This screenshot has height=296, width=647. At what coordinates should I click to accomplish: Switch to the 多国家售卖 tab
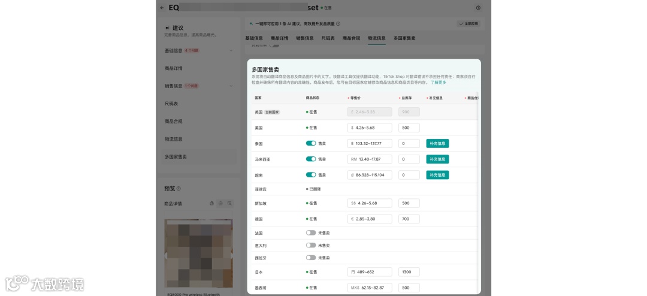coord(404,38)
